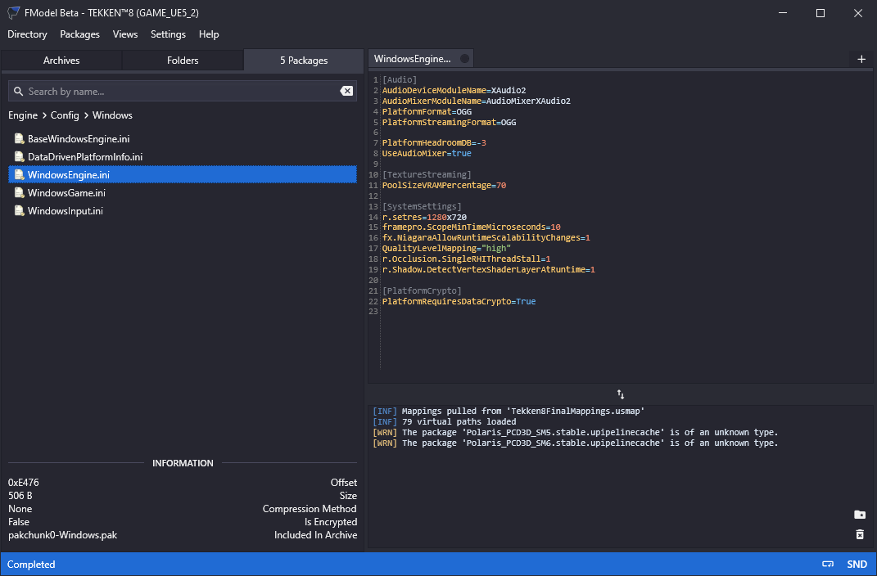The width and height of the screenshot is (877, 576).
Task: Click the '79 virtual paths loaded' log line
Action: [444, 422]
